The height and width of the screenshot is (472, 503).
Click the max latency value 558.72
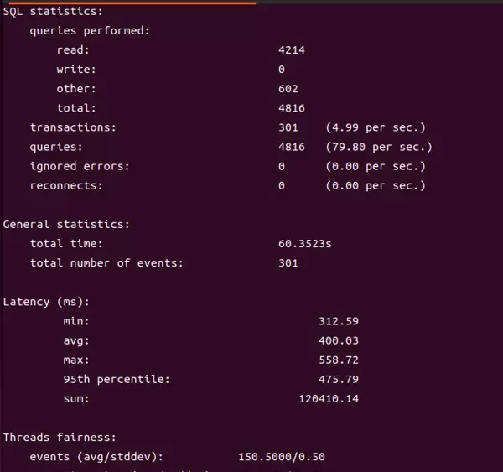[339, 360]
